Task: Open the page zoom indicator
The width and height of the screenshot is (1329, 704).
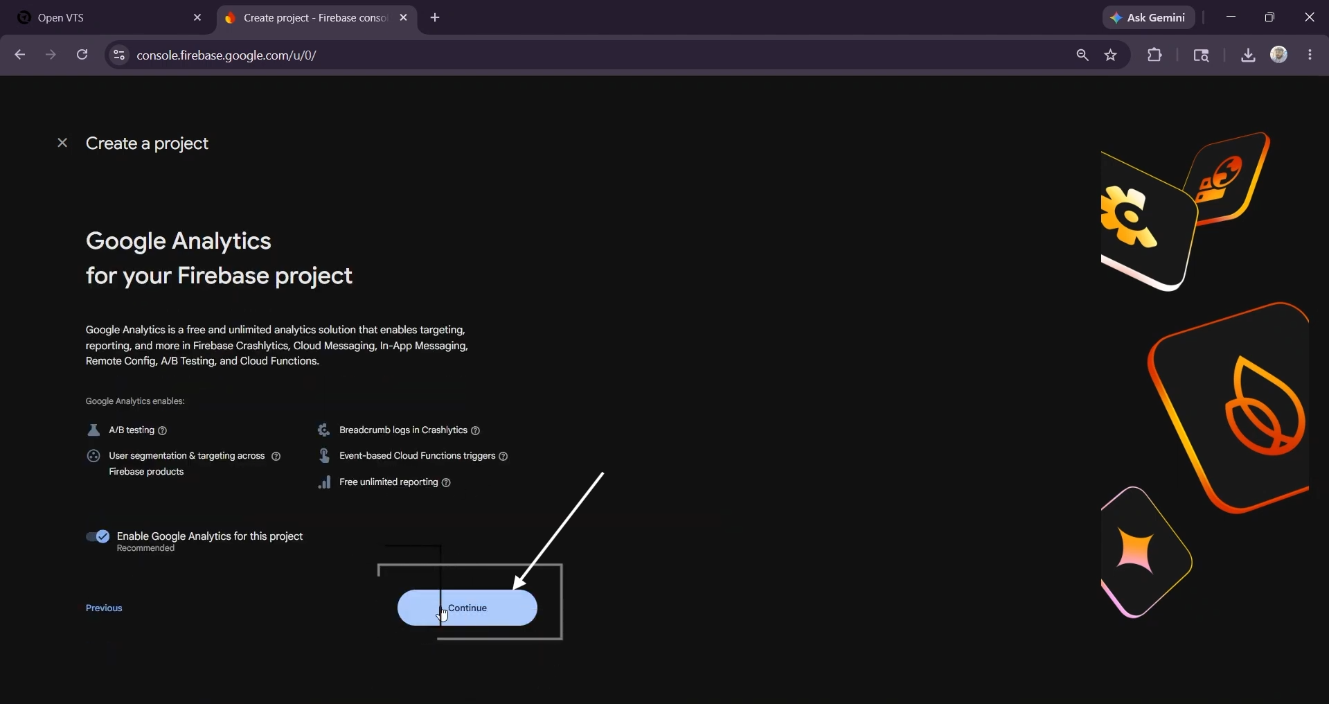Action: [1082, 55]
